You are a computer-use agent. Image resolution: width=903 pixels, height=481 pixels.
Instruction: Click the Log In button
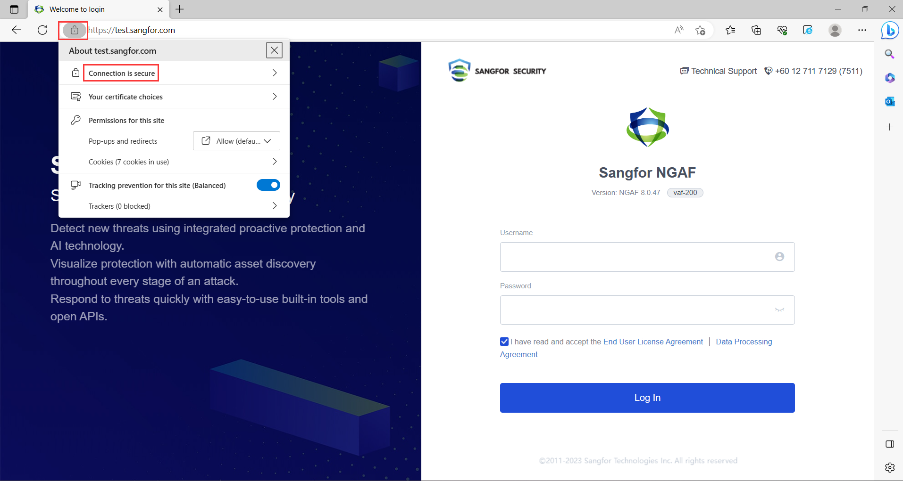click(x=647, y=398)
